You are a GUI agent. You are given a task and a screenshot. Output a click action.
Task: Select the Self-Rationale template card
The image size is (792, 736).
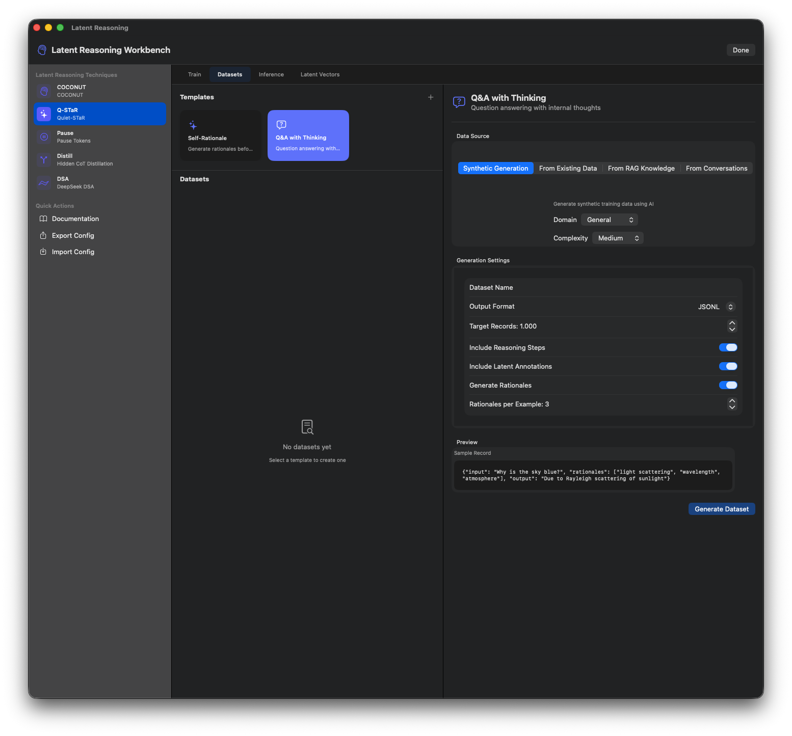tap(220, 135)
